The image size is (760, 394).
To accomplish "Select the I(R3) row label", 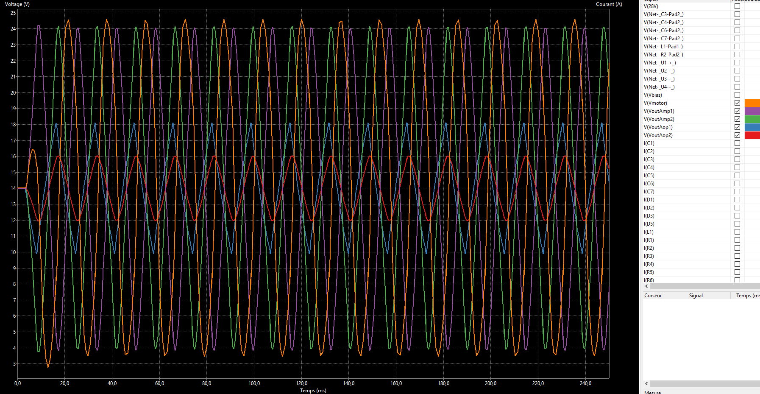I will [649, 256].
